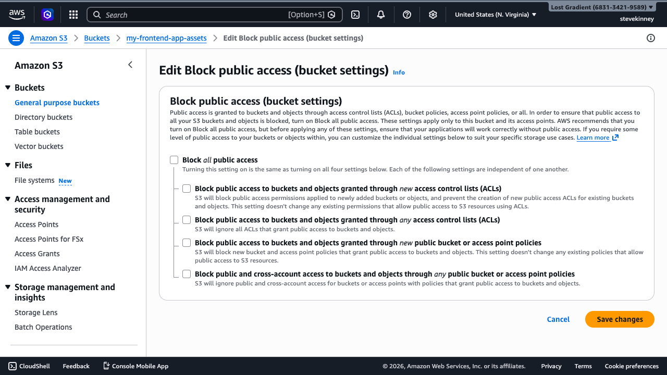Open the notifications bell
The height and width of the screenshot is (375, 667).
click(x=381, y=15)
